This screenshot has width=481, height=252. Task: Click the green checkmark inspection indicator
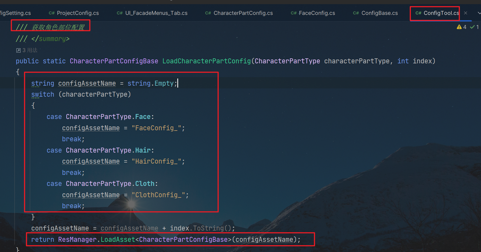point(472,27)
